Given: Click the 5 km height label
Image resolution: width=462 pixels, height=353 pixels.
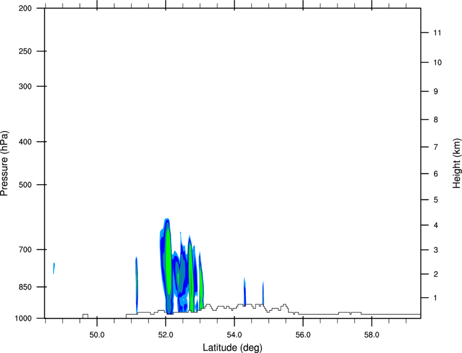Looking at the screenshot, I should pos(436,200).
